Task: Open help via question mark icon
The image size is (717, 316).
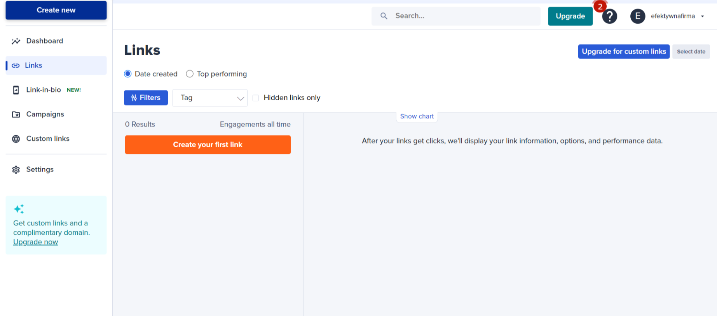Action: click(610, 16)
